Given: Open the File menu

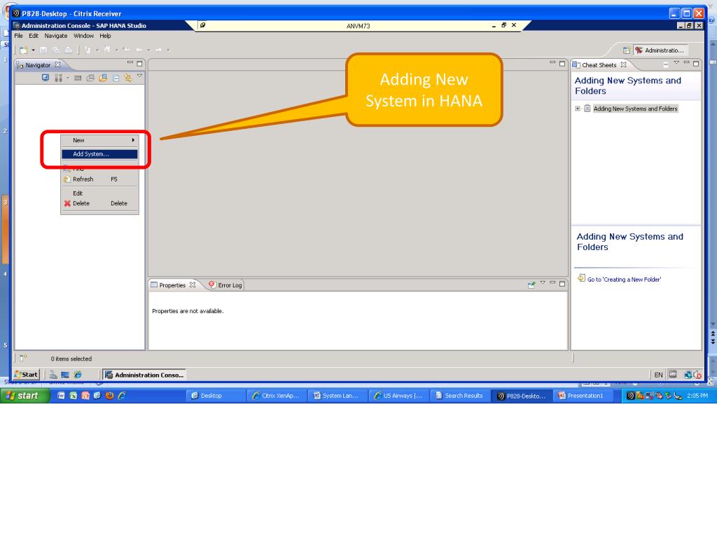Looking at the screenshot, I should 18,36.
